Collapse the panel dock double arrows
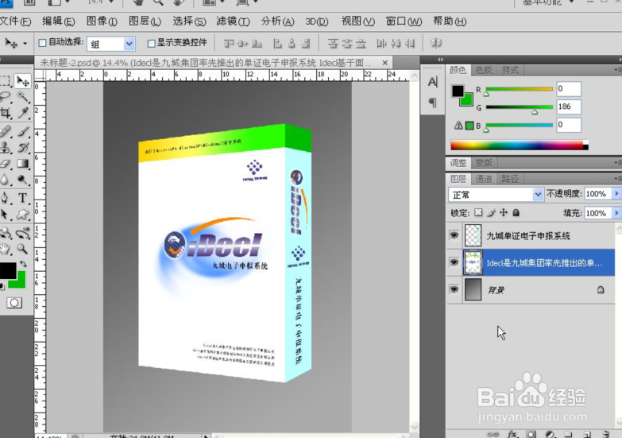622x438 pixels. (440, 59)
